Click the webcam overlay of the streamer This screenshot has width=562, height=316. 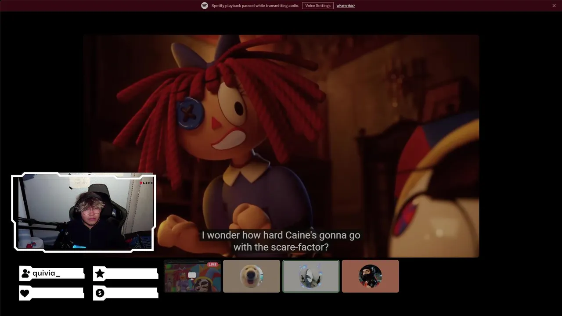coord(83,212)
